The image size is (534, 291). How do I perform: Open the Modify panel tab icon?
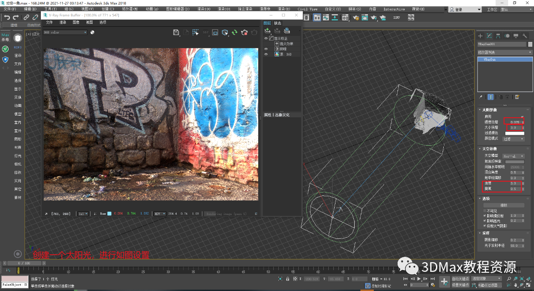point(489,36)
